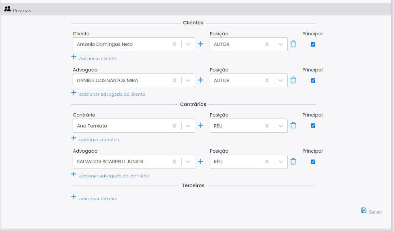Toggle Principal checkbox for Ana Tomiato

[313, 125]
